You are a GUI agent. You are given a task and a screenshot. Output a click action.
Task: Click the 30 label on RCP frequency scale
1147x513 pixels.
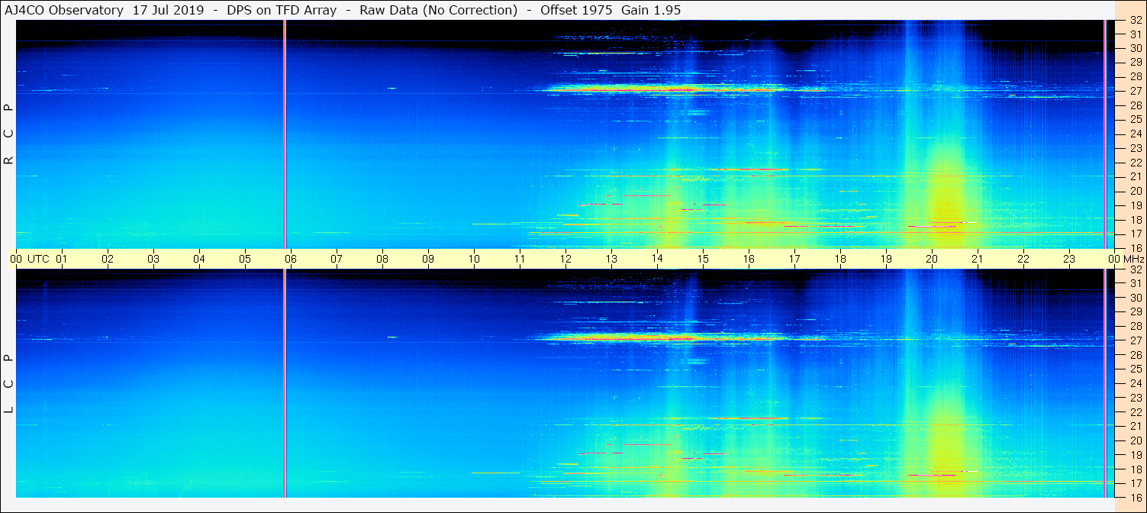click(x=1135, y=48)
